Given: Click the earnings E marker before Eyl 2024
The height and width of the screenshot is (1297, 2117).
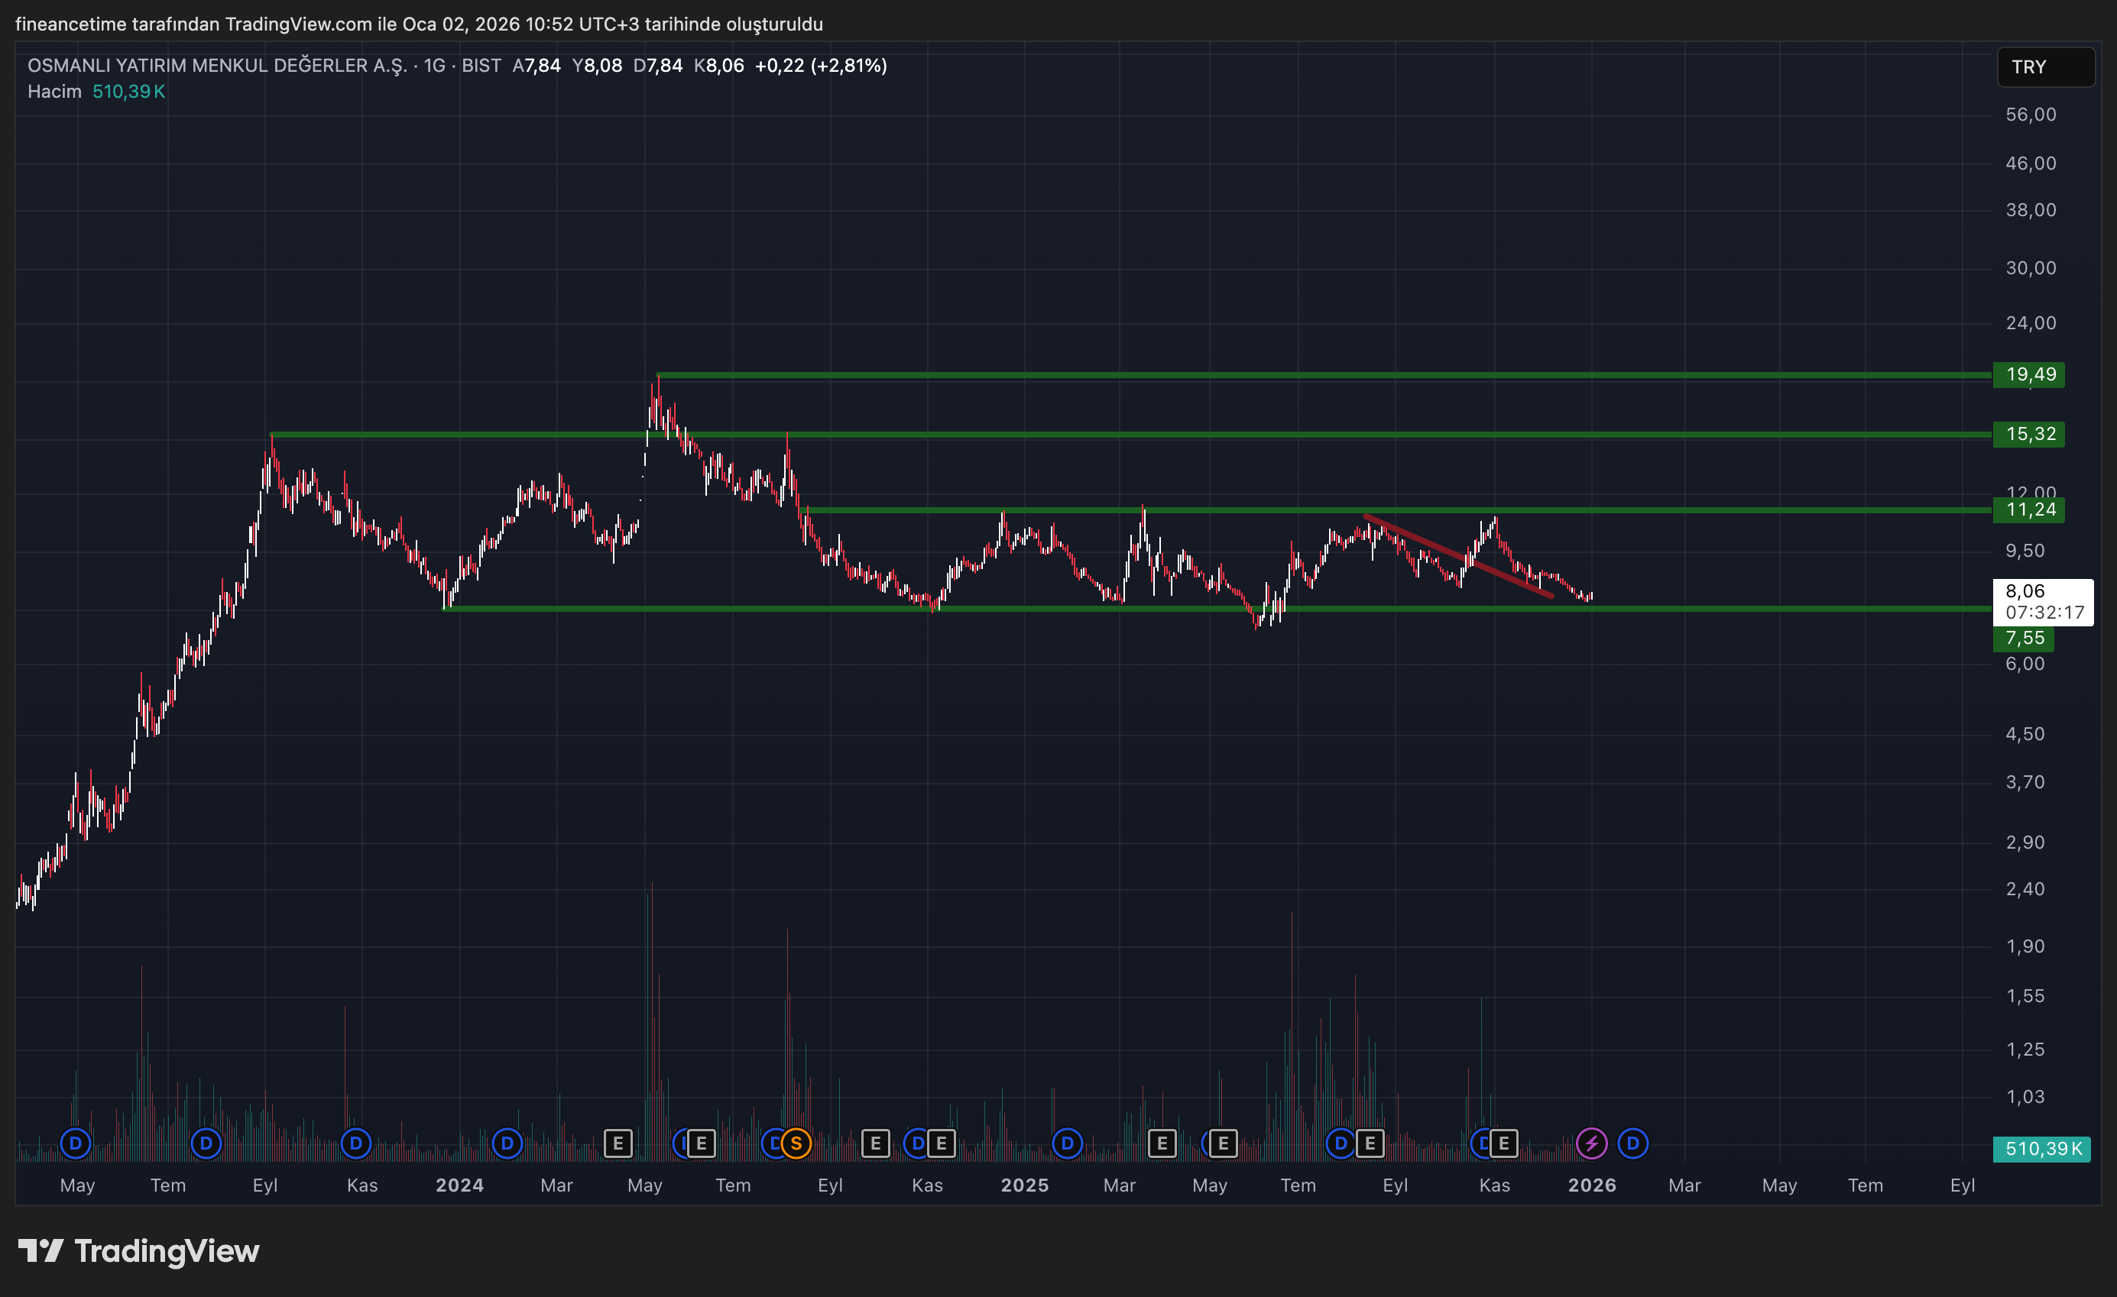Looking at the screenshot, I should click(x=874, y=1143).
